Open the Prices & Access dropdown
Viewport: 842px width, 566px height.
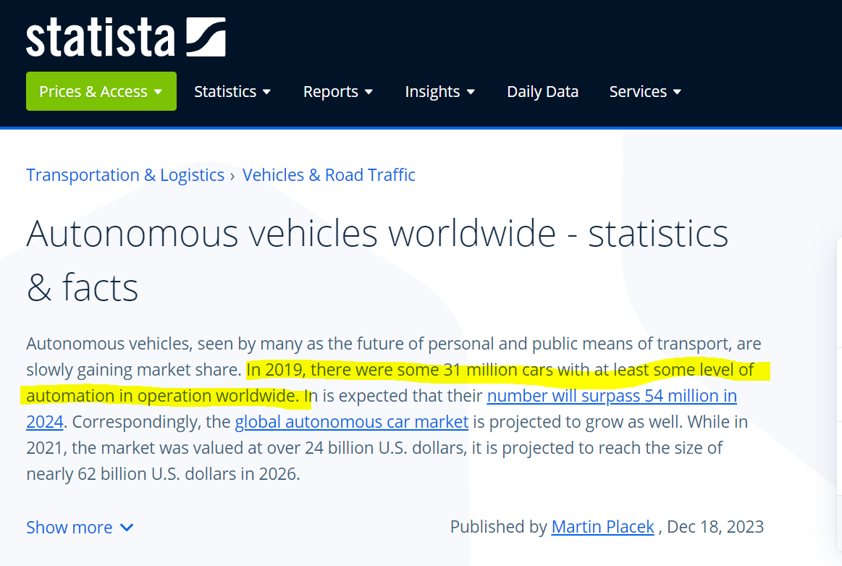pyautogui.click(x=101, y=91)
